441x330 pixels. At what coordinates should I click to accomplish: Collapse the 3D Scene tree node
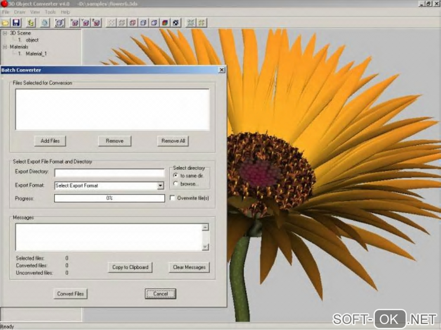(x=5, y=33)
